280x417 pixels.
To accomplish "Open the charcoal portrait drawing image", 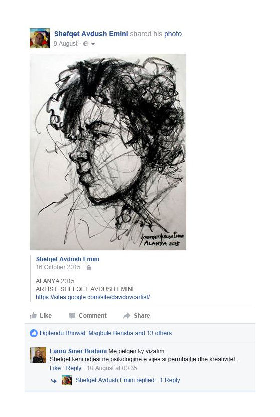I will tap(108, 152).
